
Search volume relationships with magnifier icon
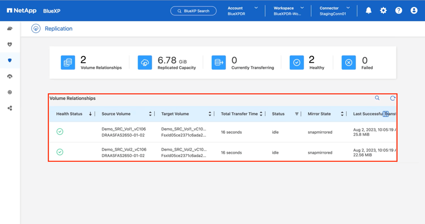tap(377, 98)
